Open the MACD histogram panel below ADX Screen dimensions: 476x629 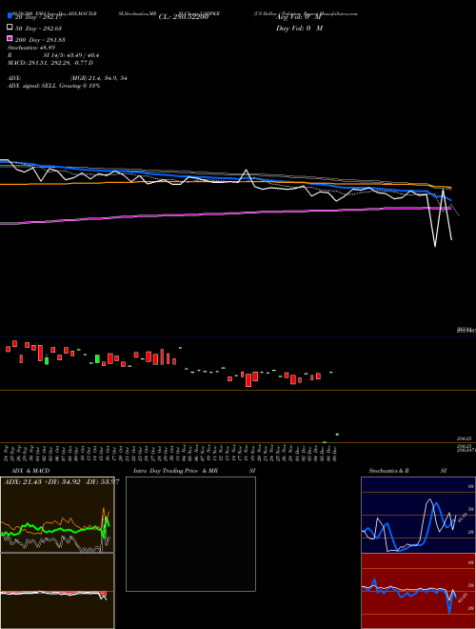(57, 591)
